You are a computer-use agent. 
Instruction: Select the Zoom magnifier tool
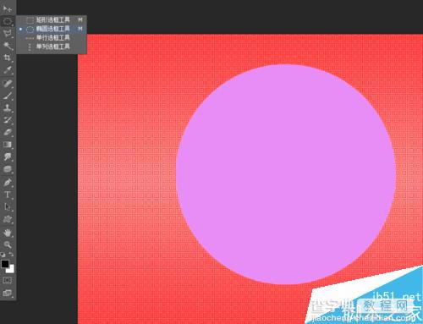[x=8, y=244]
